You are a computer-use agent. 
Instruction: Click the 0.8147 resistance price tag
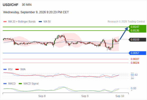[x=137, y=27]
